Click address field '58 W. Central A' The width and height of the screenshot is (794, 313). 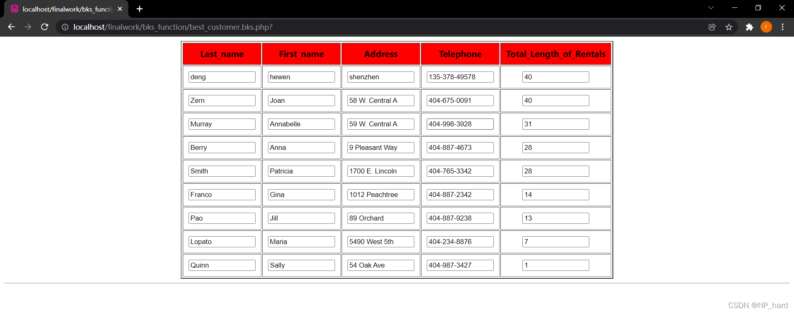coord(381,100)
